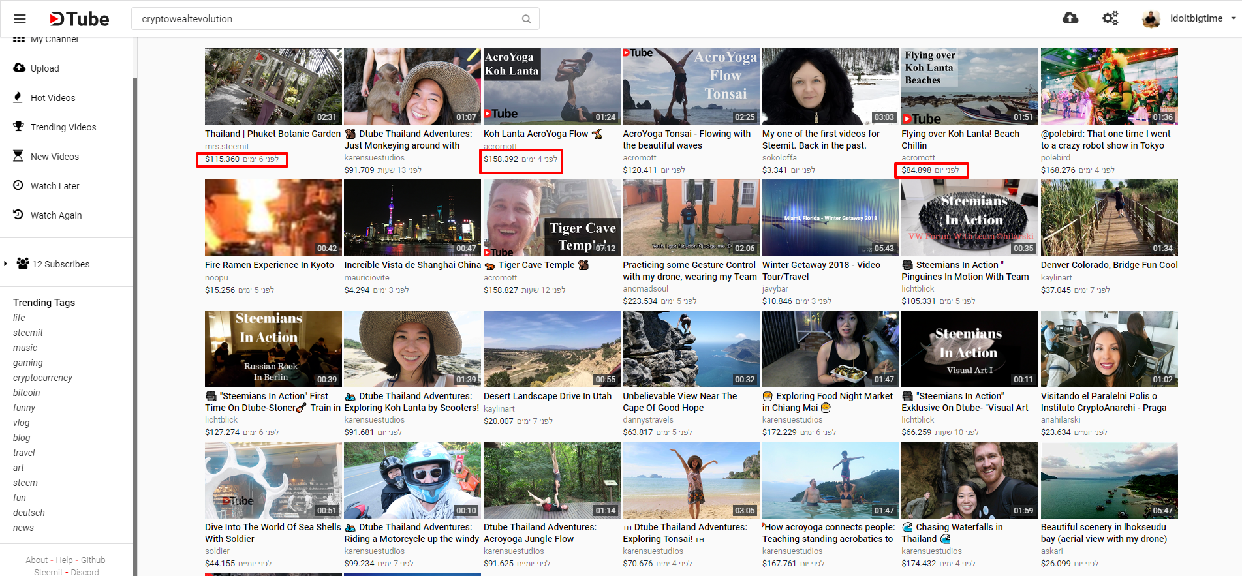Click the search magnifier icon

pyautogui.click(x=526, y=19)
